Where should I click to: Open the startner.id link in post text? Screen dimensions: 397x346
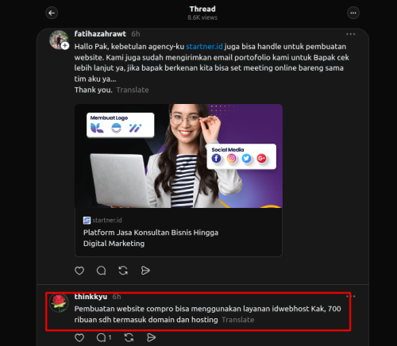point(204,47)
